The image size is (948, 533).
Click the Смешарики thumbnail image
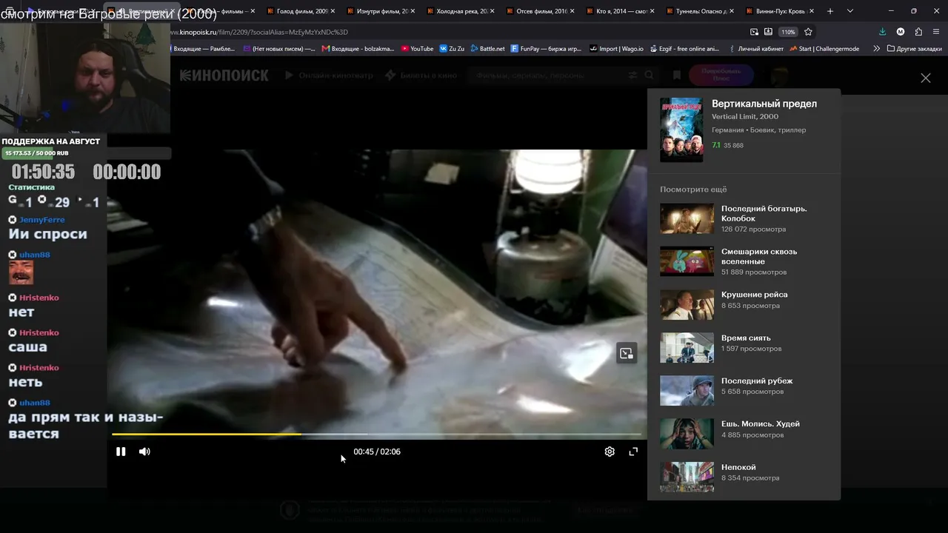click(687, 261)
